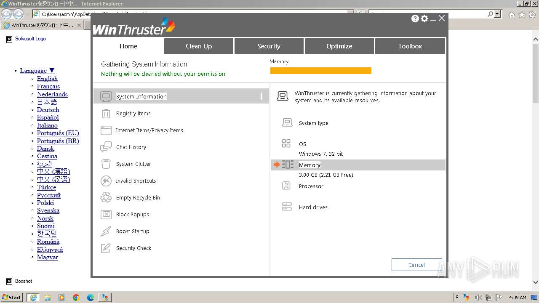Click the laptop icon beside gathering description

click(x=283, y=96)
